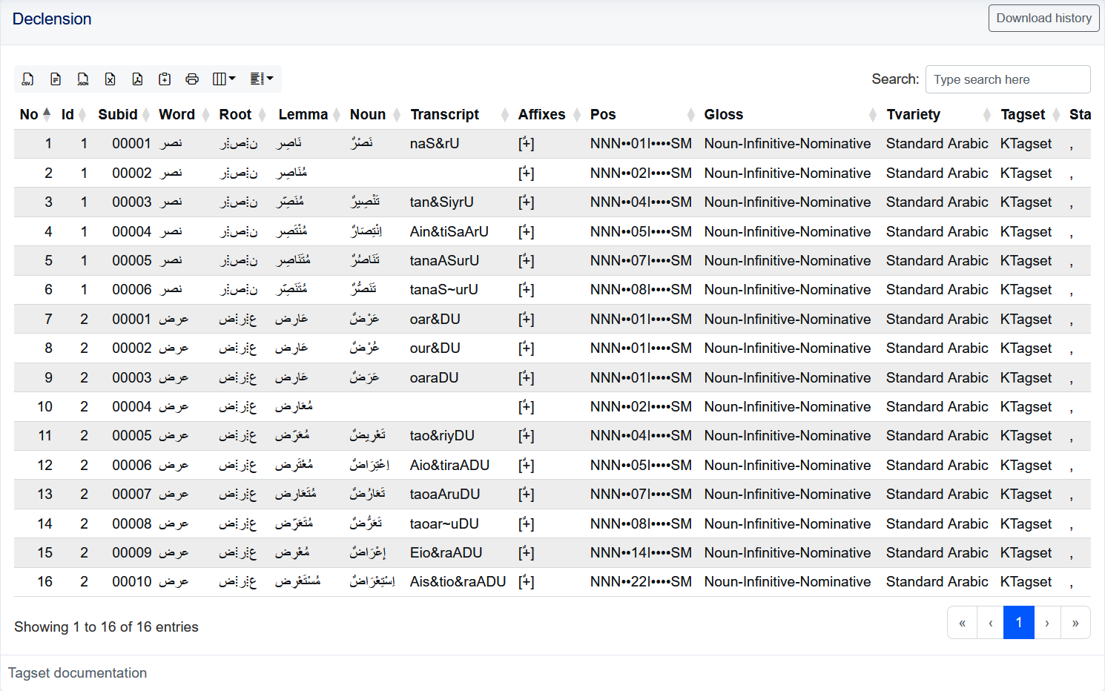Sort by the Lemma column header
1105x691 pixels.
pos(309,114)
